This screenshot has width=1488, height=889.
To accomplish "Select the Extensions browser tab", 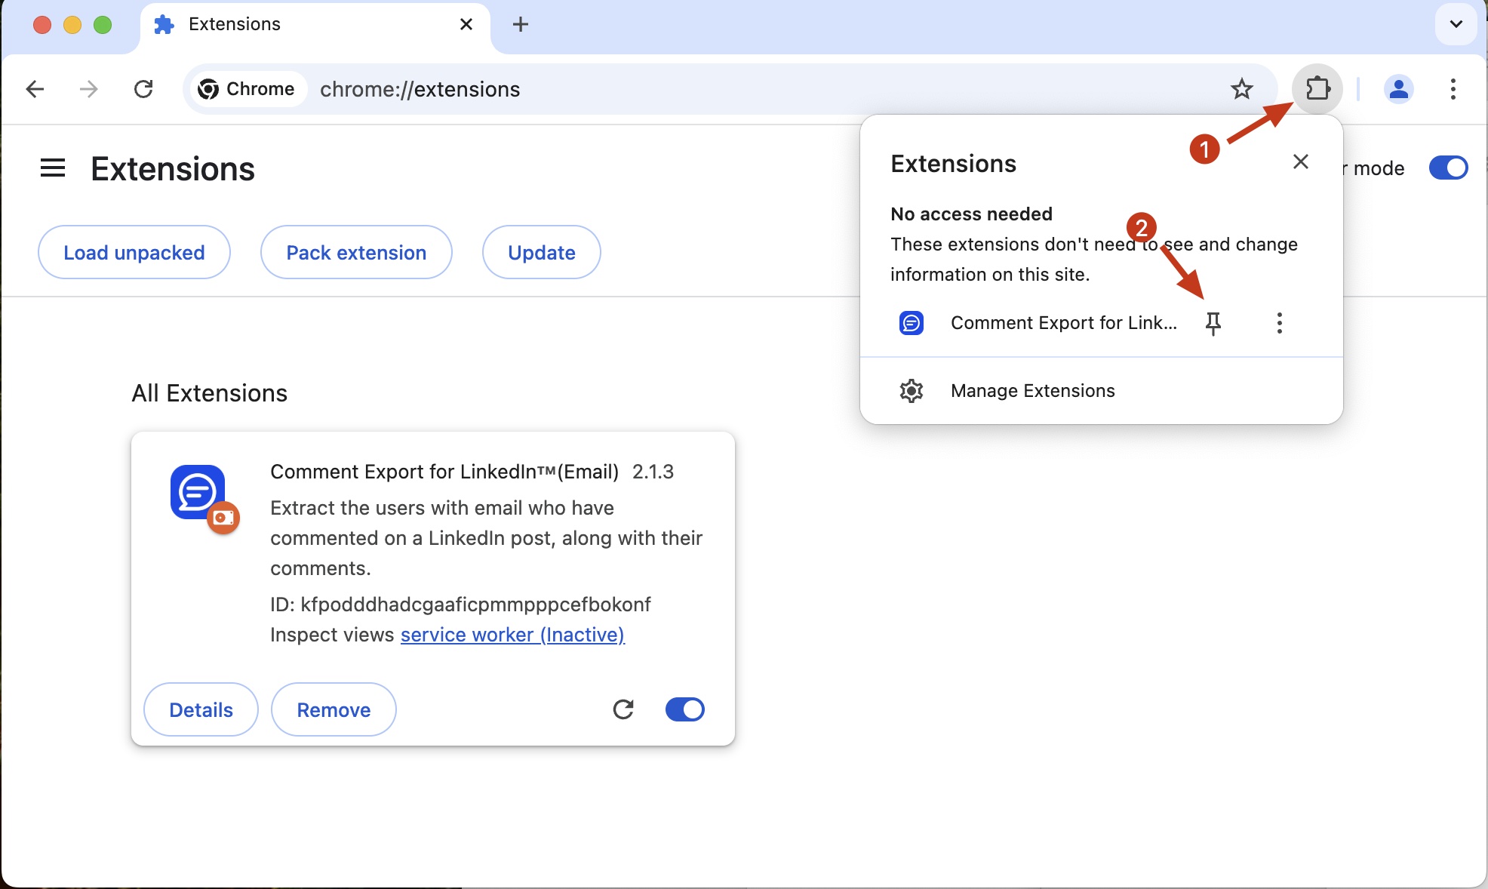I will click(315, 26).
